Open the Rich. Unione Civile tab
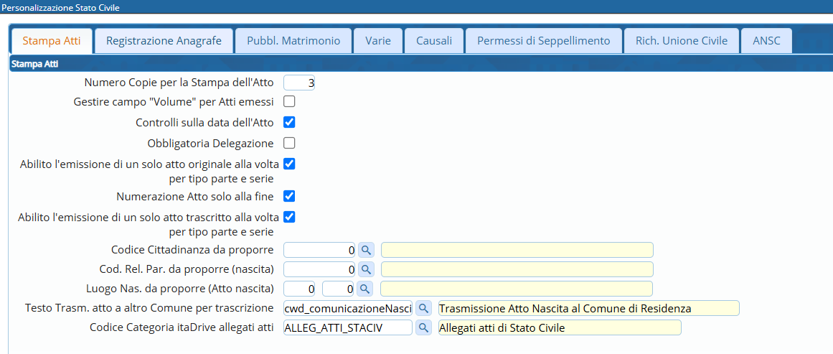The height and width of the screenshot is (354, 833). point(681,41)
